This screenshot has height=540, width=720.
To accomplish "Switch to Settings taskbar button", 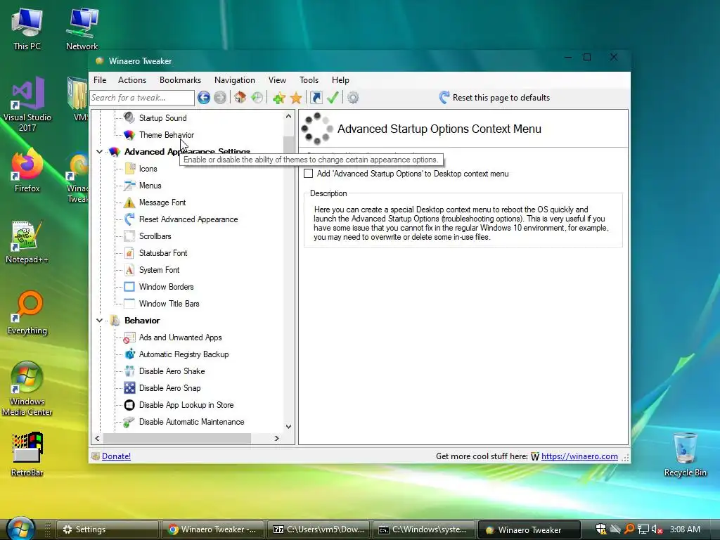I will point(107,529).
